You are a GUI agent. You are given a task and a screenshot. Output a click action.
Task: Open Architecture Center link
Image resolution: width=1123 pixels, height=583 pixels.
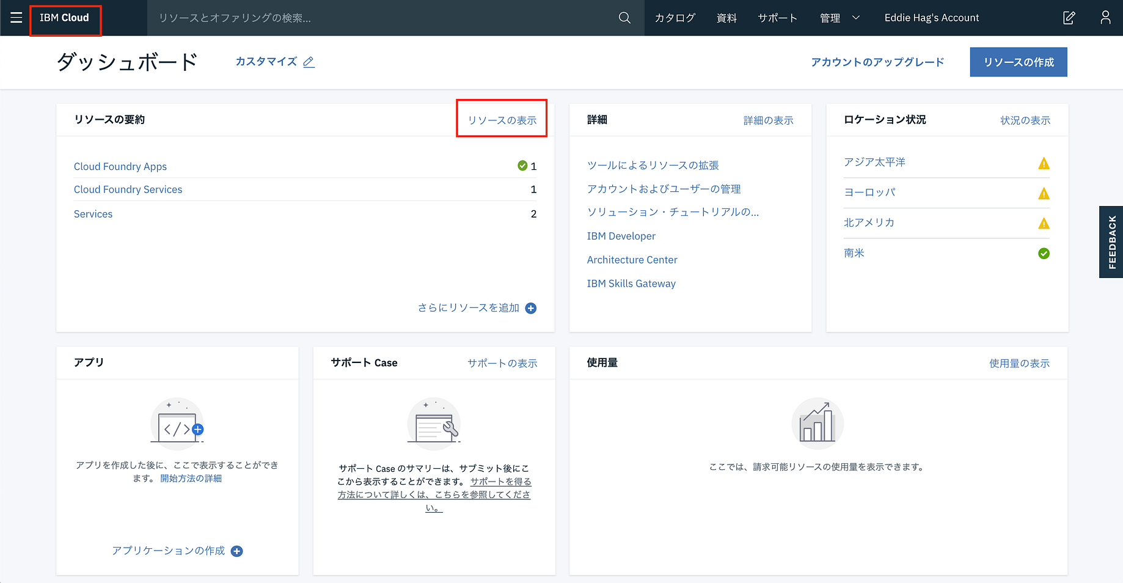632,260
